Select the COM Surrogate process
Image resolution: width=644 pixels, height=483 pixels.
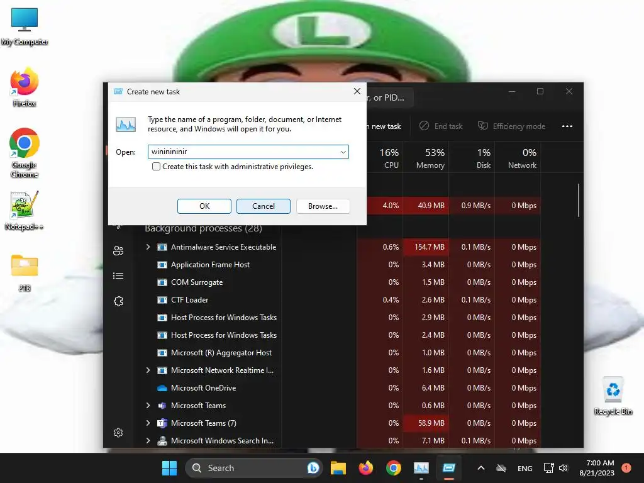pos(196,282)
